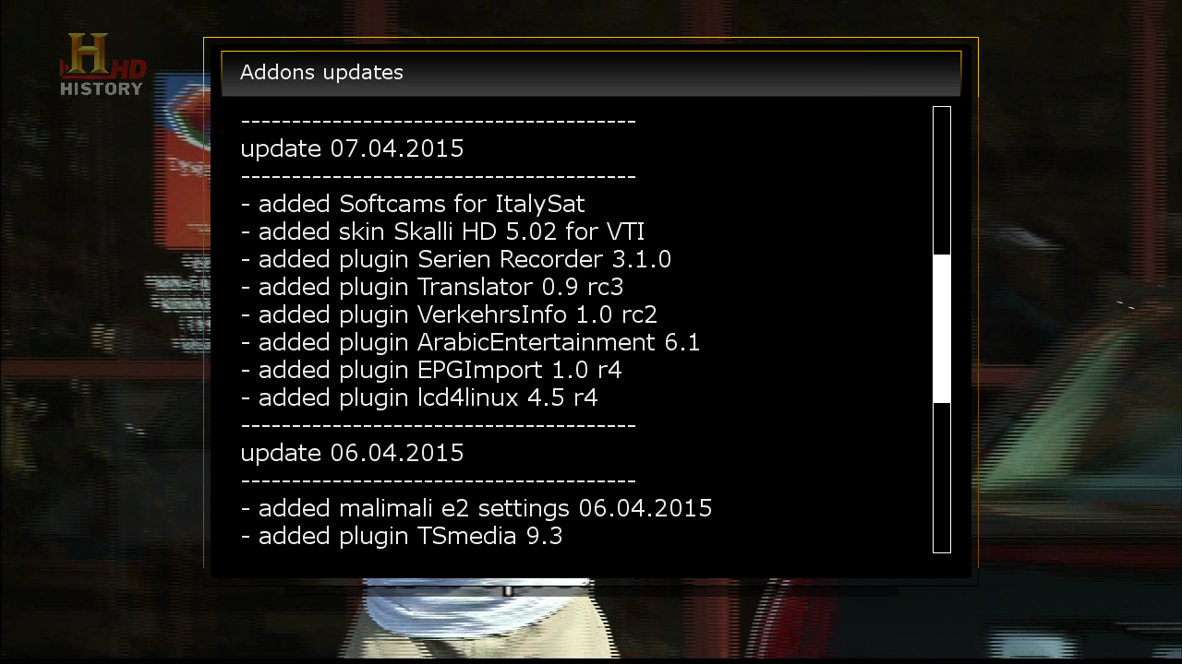The height and width of the screenshot is (664, 1182).
Task: Click the History HD channel logo
Action: point(103,65)
